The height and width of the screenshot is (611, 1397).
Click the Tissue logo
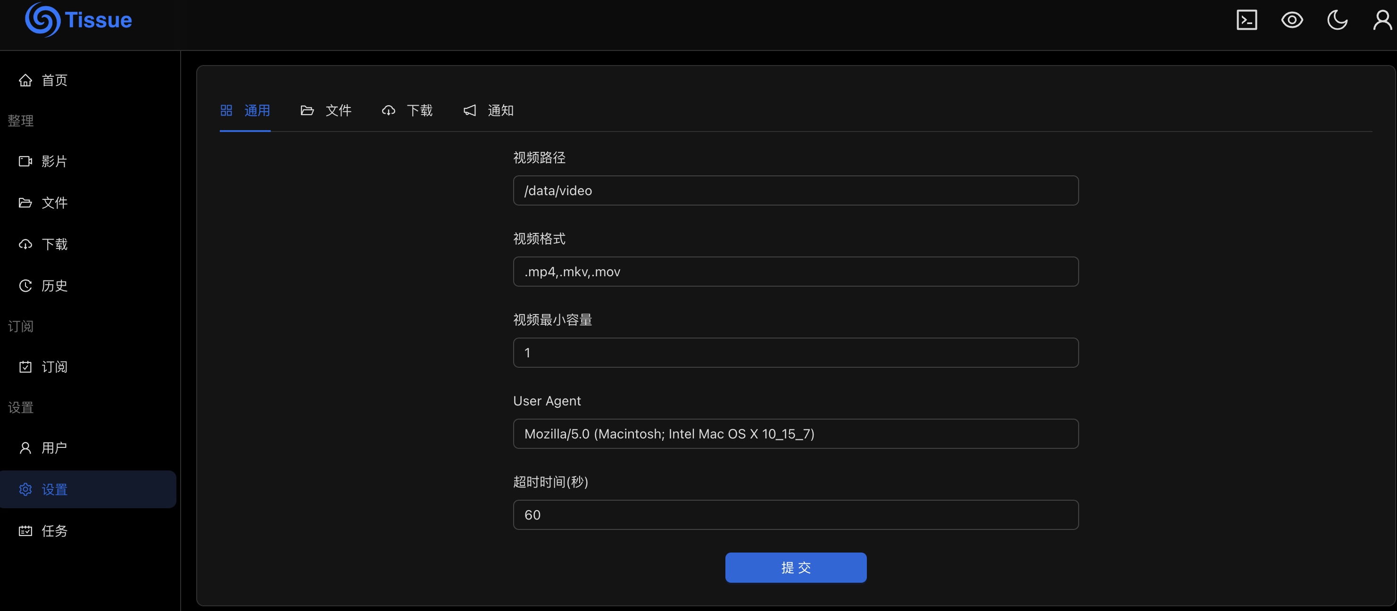click(x=78, y=20)
